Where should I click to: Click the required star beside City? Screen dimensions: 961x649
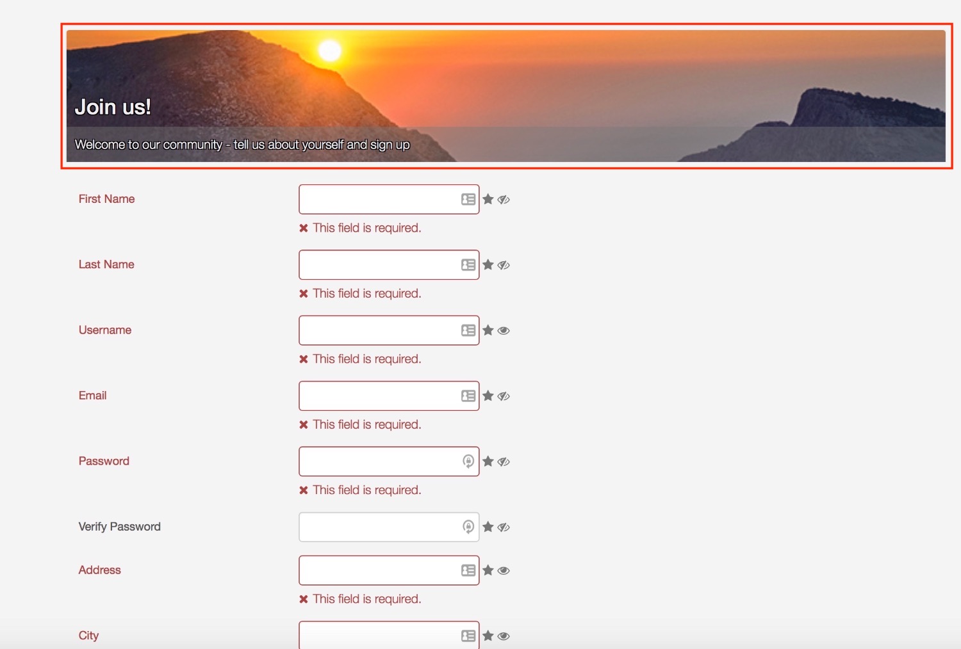488,636
